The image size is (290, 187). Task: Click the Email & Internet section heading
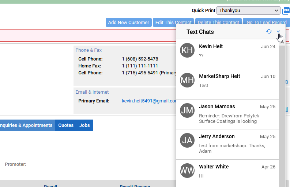tap(92, 92)
